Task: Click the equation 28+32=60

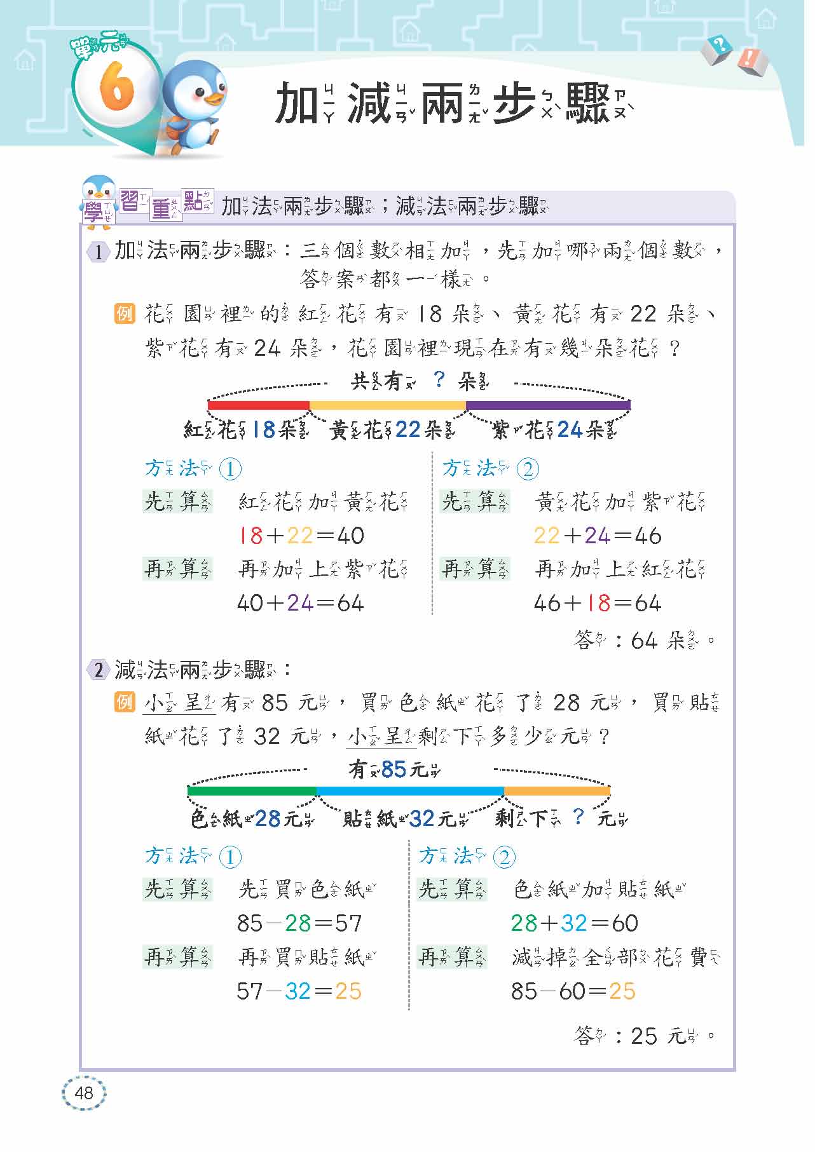Action: (575, 923)
